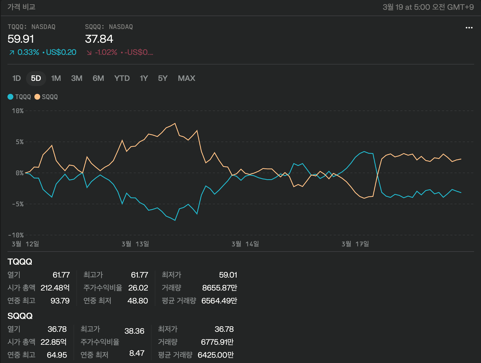Select the 1D time range tab
The height and width of the screenshot is (363, 481).
[17, 78]
